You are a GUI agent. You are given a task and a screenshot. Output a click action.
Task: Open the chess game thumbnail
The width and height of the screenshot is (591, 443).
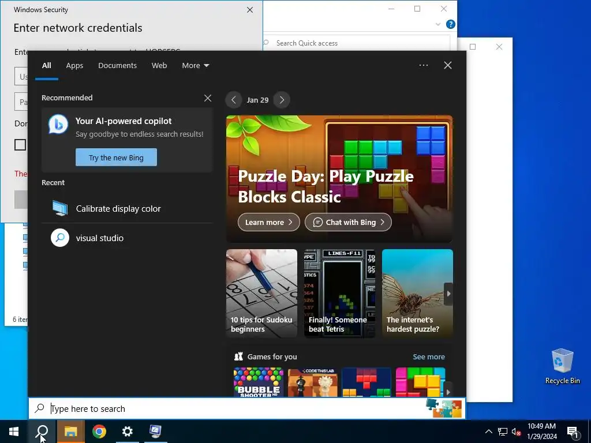(312, 382)
